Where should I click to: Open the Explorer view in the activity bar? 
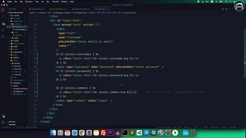[x=3, y=10]
